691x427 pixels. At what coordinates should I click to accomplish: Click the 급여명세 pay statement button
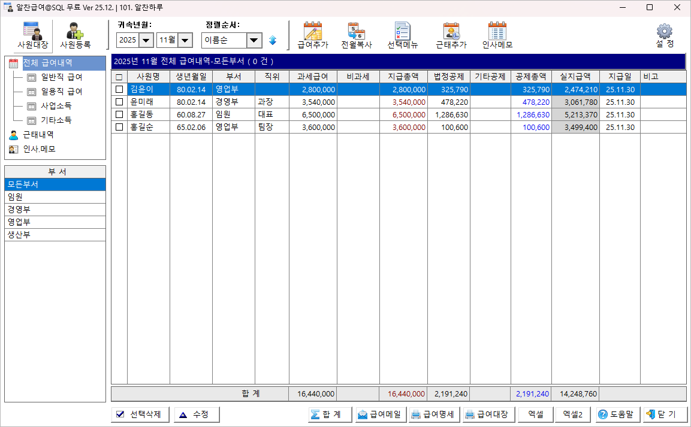(x=435, y=414)
